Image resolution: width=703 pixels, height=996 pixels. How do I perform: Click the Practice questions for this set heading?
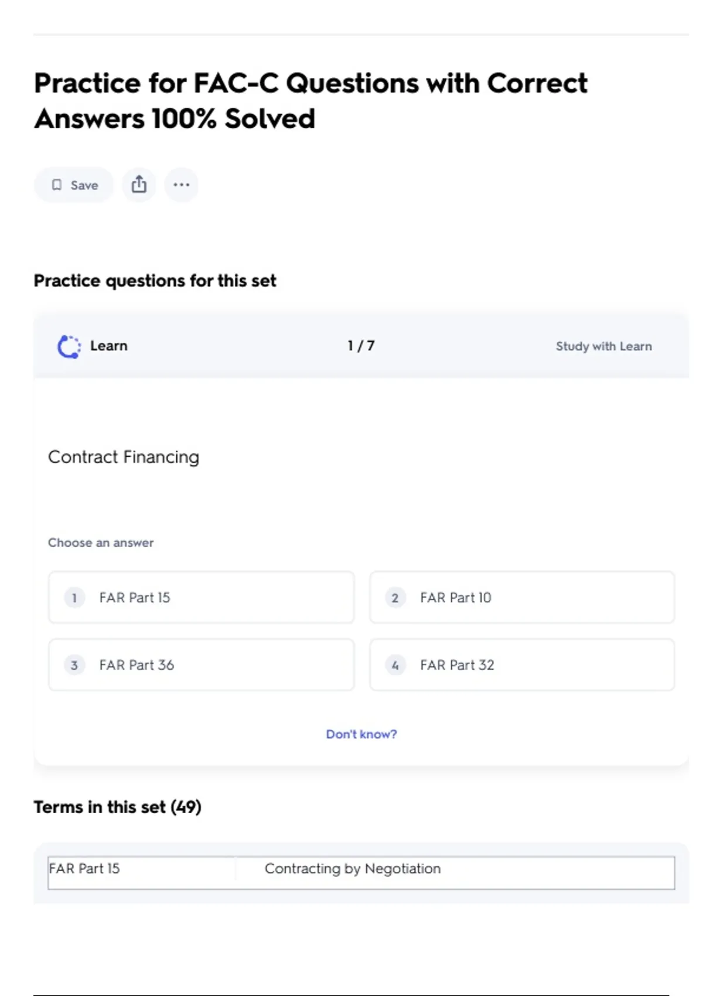[x=155, y=281]
